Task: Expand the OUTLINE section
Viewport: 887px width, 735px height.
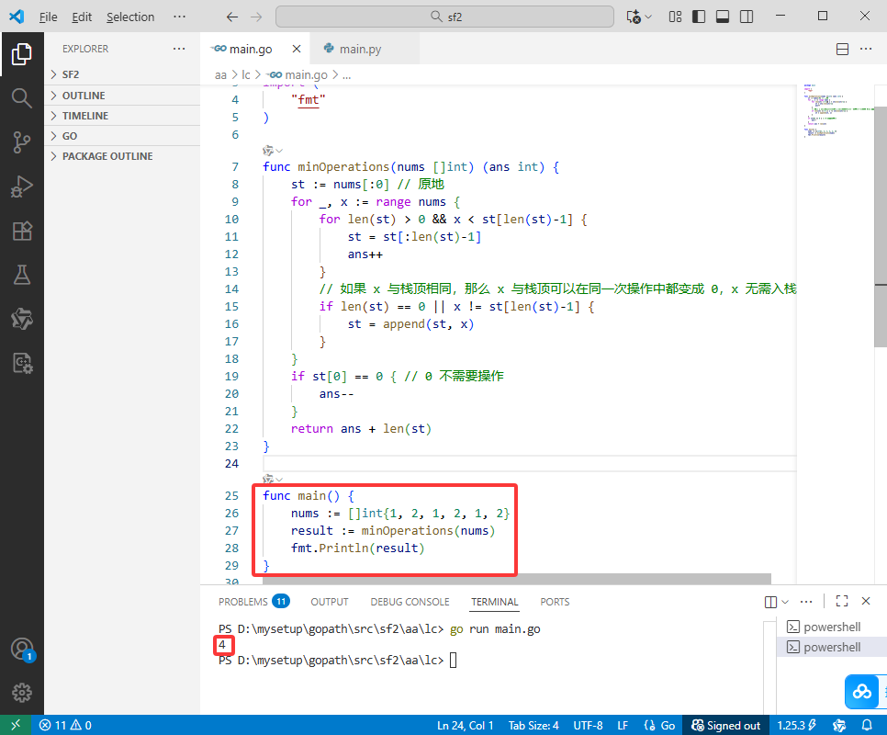Action: [x=122, y=96]
